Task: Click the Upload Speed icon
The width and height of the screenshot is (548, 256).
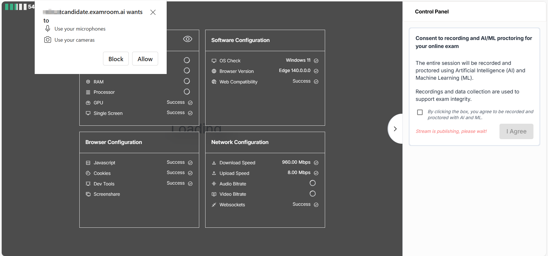Action: pos(214,173)
